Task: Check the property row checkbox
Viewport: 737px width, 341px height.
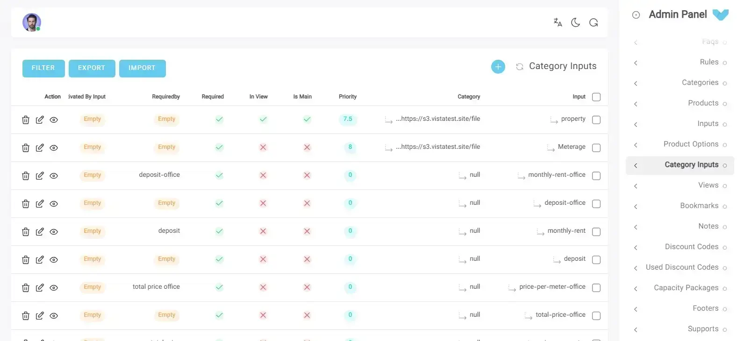Action: click(596, 120)
